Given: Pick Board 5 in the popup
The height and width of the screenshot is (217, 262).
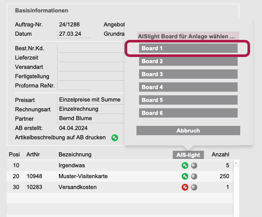Looking at the screenshot, I should pyautogui.click(x=188, y=100).
